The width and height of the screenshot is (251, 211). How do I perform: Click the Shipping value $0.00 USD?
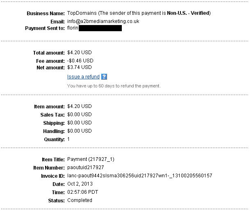tap(80, 123)
